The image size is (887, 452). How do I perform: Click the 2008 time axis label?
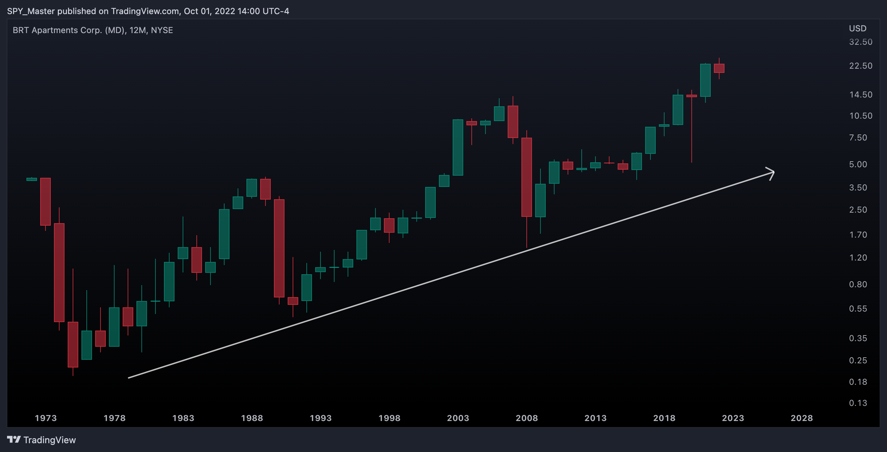tap(527, 418)
